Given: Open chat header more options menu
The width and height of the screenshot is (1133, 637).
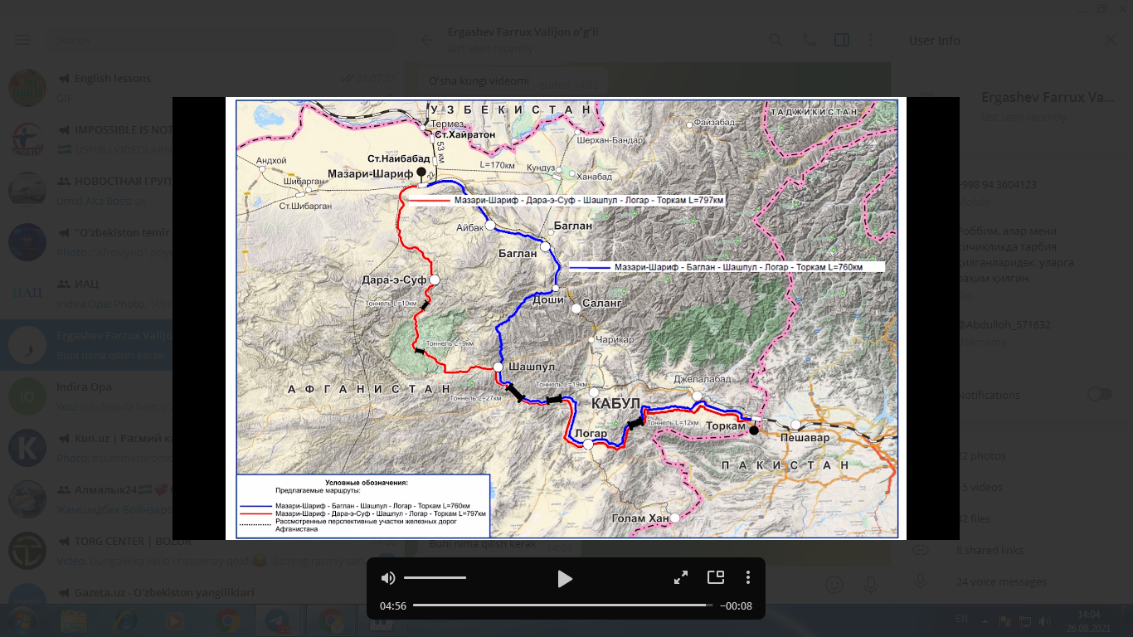Looking at the screenshot, I should point(871,40).
